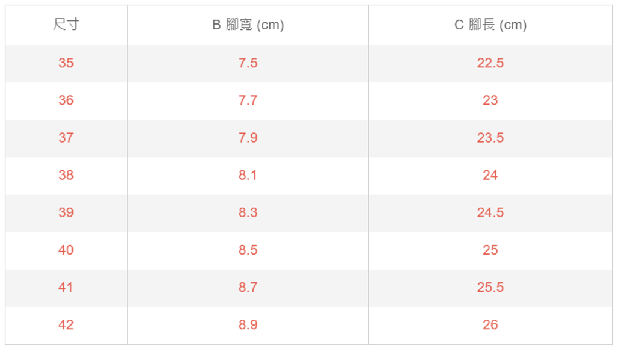This screenshot has width=617, height=349.
Task: Select size 39 cell
Action: tap(66, 212)
